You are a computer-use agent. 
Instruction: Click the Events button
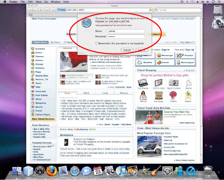(165, 62)
